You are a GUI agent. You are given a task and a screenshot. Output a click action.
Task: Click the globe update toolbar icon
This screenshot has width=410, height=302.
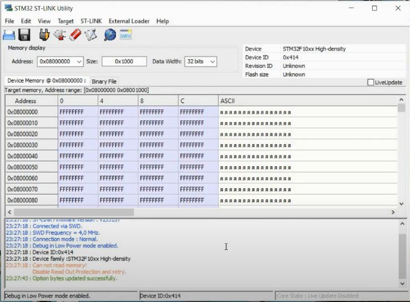point(110,35)
